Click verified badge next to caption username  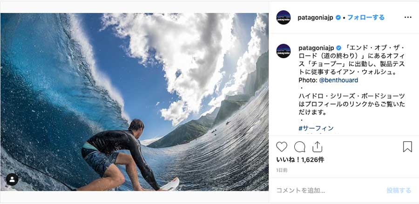pyautogui.click(x=338, y=48)
